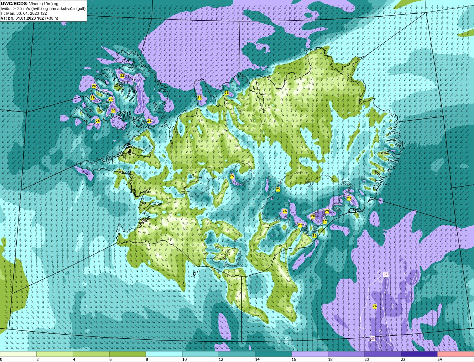This screenshot has width=474, height=362.
Task: Click the light lavender 16–18 m/s legend swatch
Action: click(310, 354)
